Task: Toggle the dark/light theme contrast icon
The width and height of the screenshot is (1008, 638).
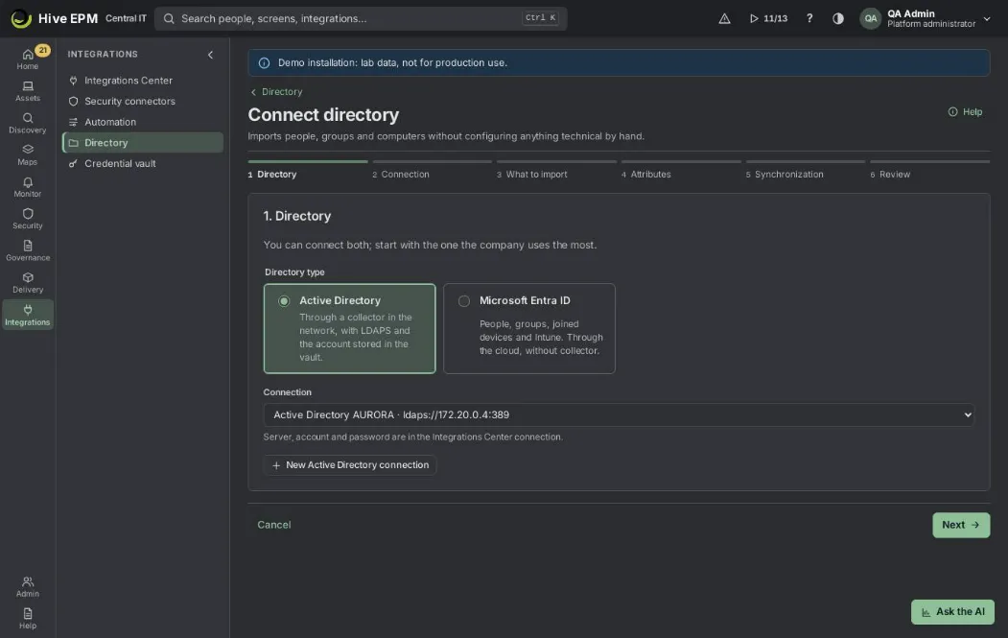Action: 838,18
